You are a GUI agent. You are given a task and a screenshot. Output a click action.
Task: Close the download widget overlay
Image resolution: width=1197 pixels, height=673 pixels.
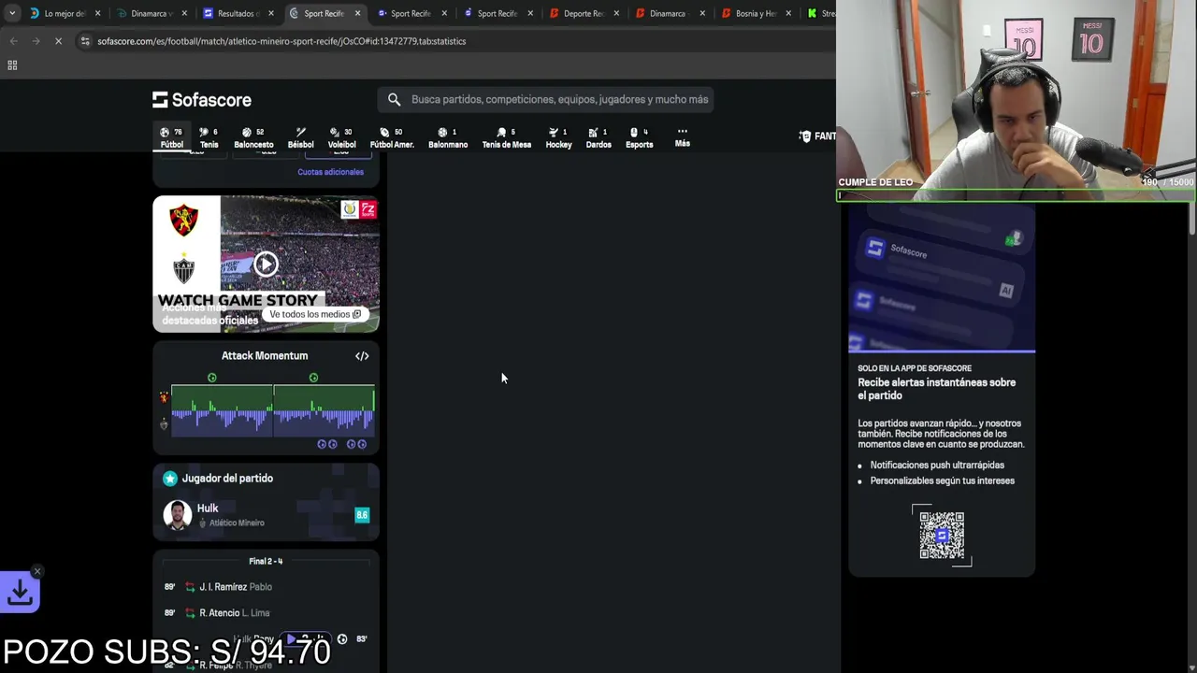(37, 571)
